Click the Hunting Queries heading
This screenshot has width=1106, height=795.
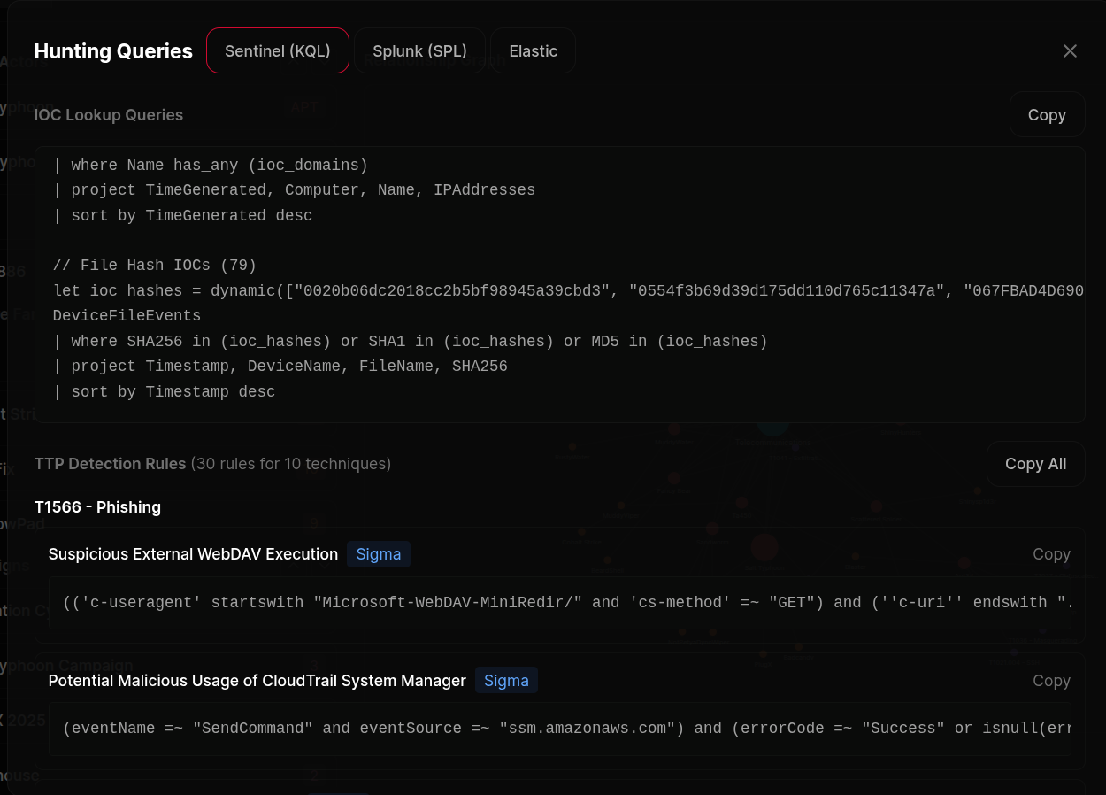point(113,51)
